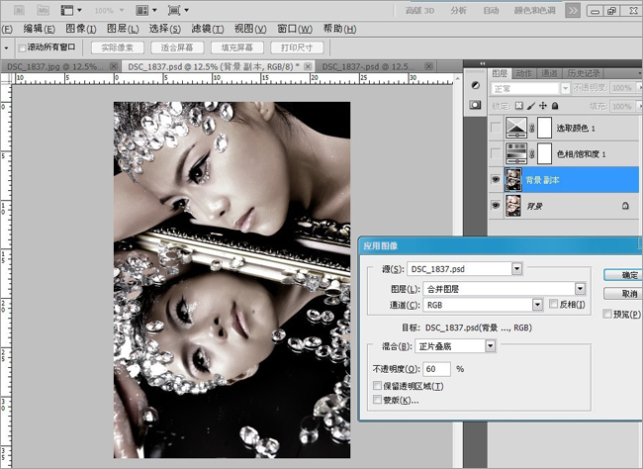Image resolution: width=643 pixels, height=469 pixels.
Task: Open the 通道 RGB channel dropdown
Action: (x=537, y=305)
